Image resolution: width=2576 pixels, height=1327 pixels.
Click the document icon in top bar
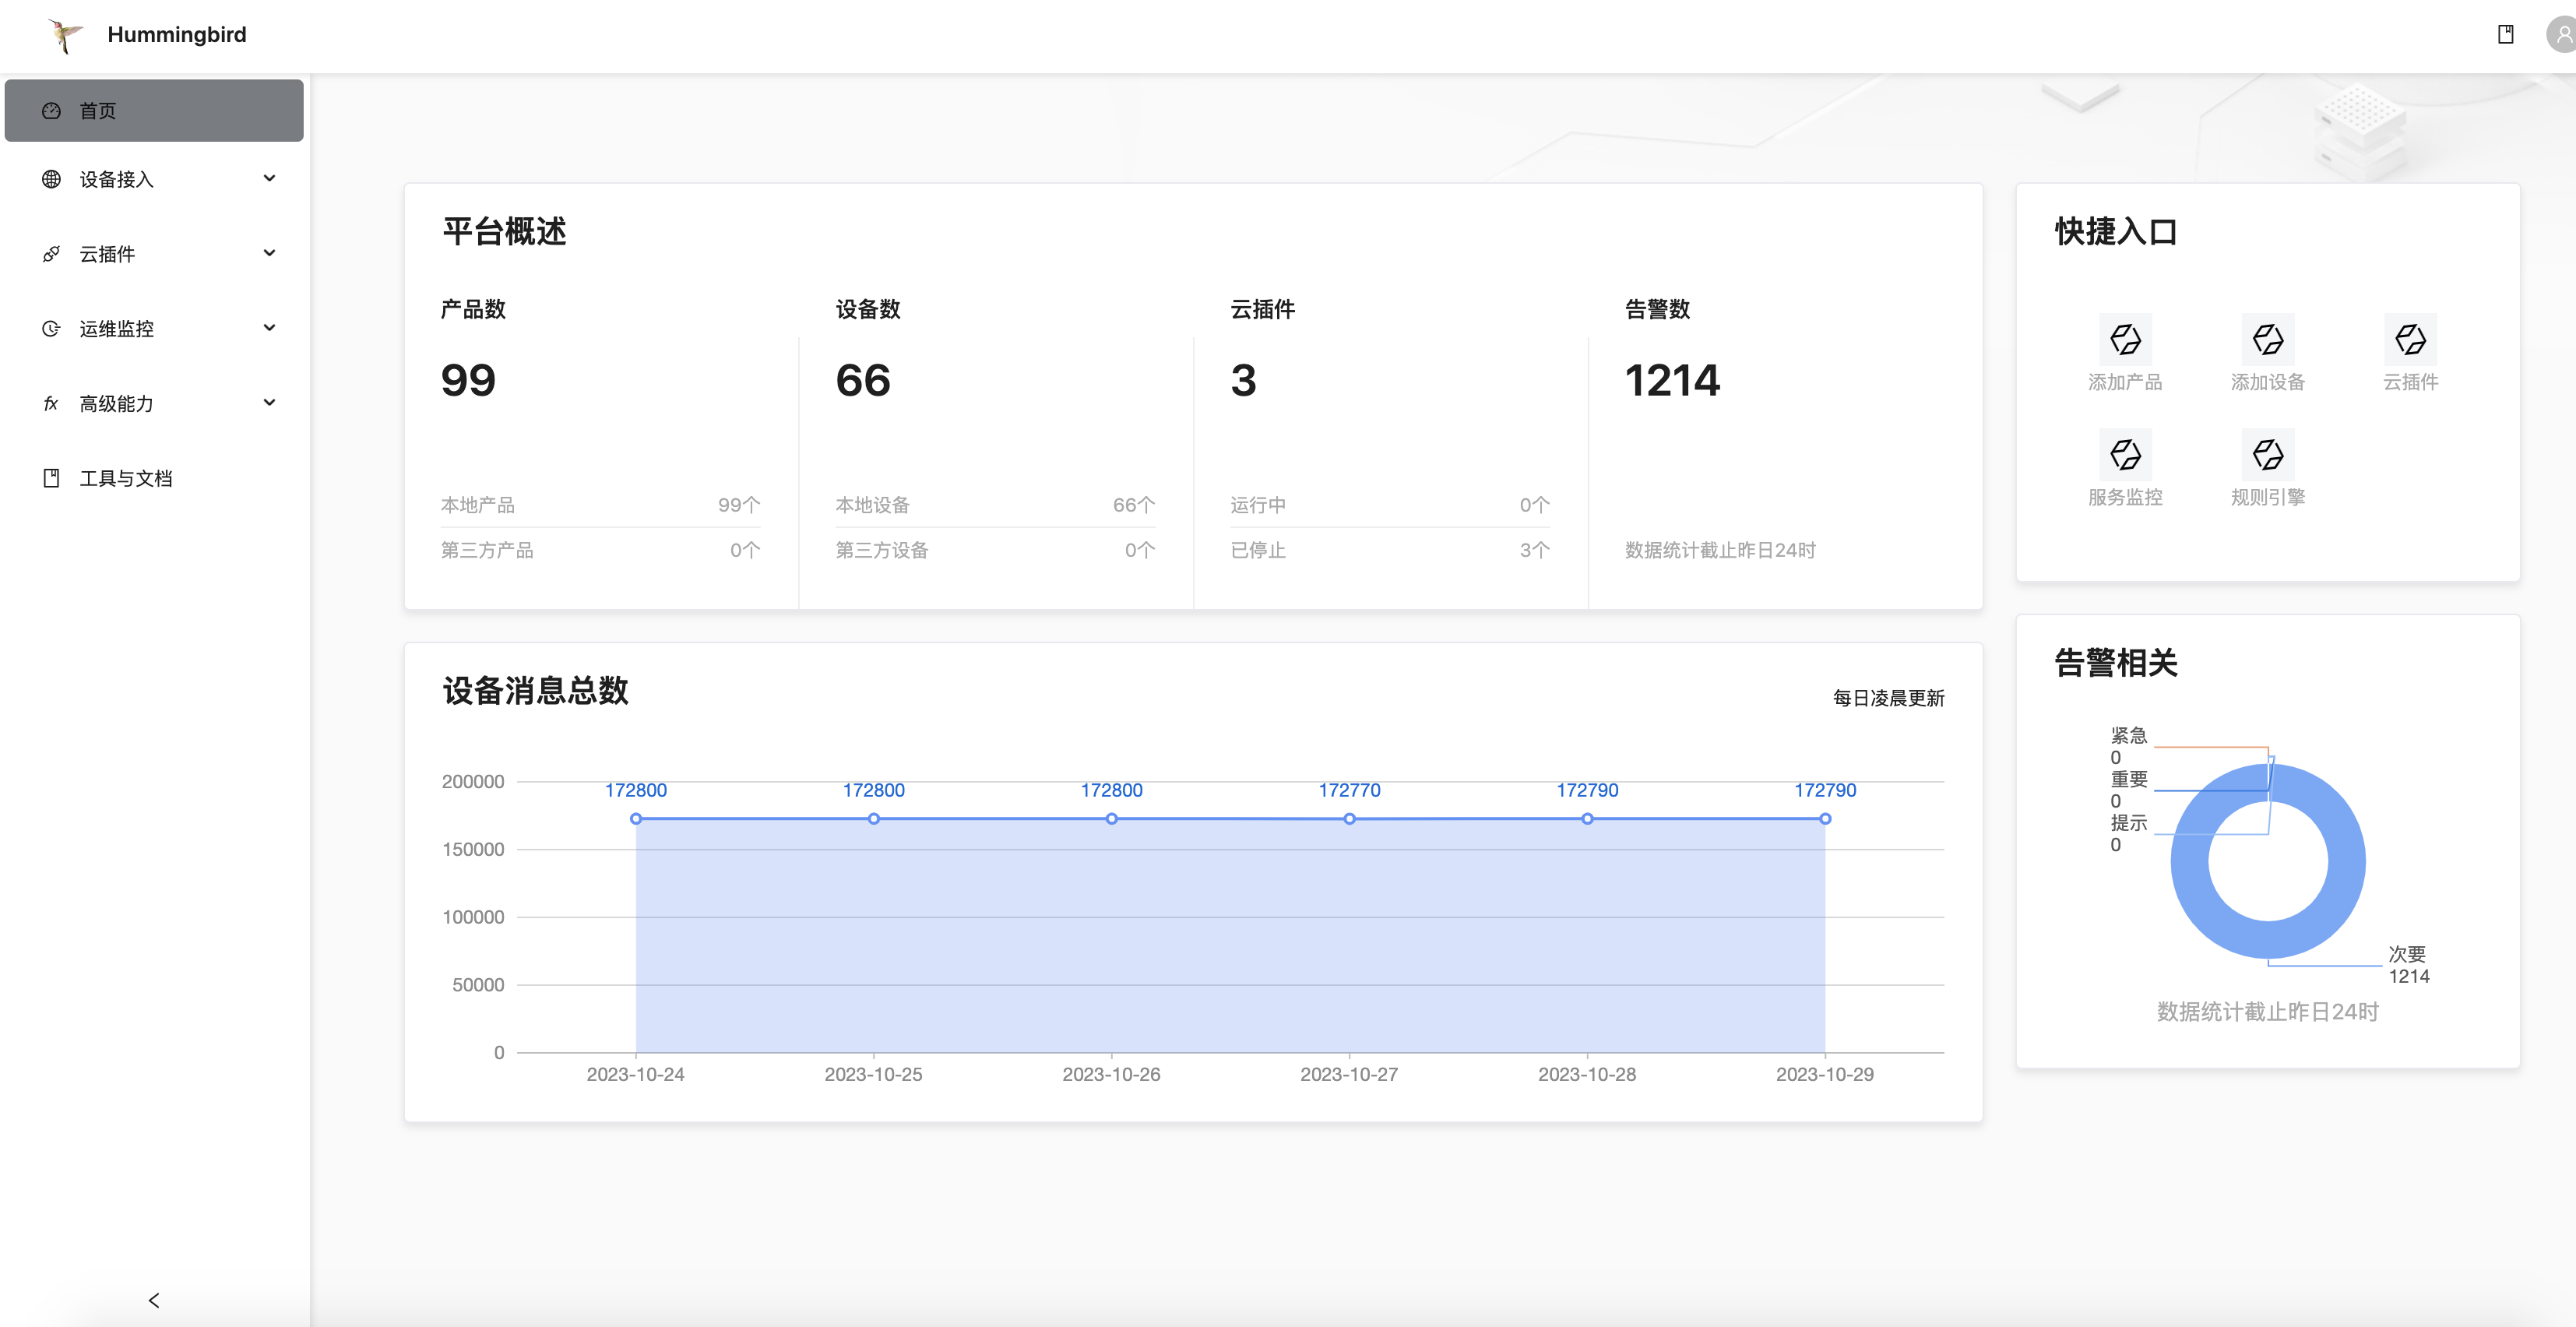pos(2505,35)
